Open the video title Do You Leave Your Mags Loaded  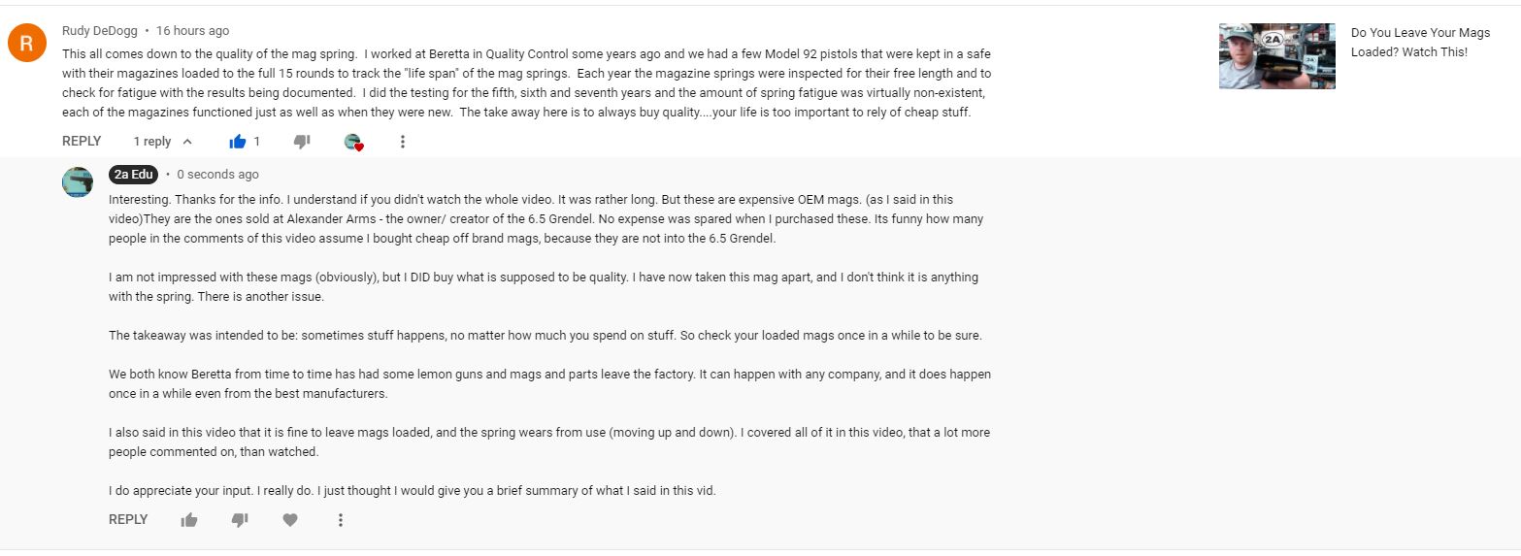point(1415,43)
